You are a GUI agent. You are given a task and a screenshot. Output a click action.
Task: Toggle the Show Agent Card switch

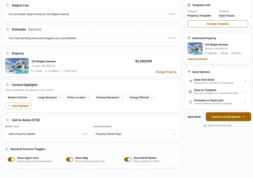pos(11,159)
